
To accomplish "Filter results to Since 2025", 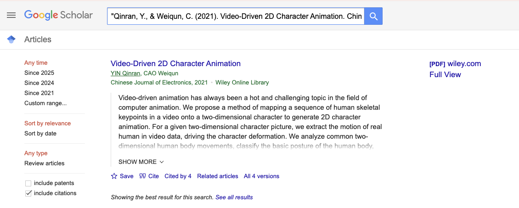I will [39, 73].
